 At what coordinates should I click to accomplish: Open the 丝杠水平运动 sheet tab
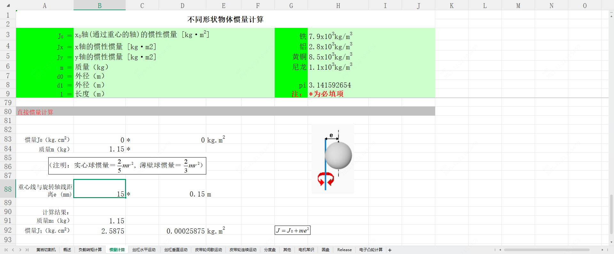click(x=144, y=250)
